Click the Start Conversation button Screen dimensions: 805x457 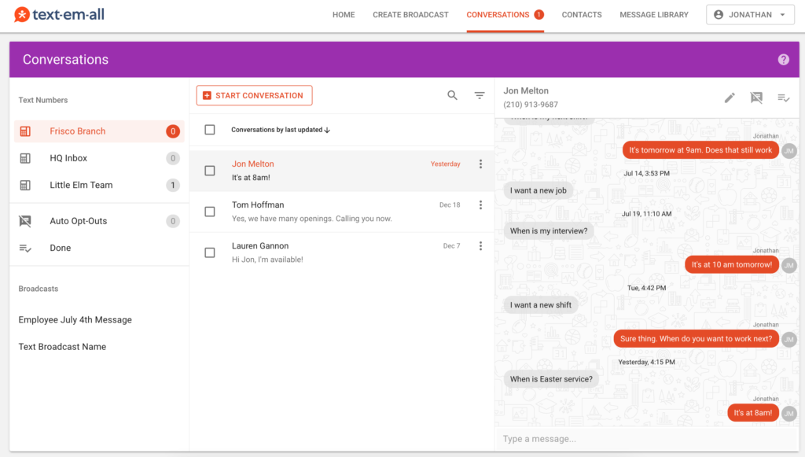click(254, 95)
